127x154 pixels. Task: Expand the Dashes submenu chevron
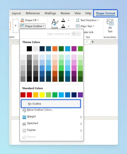click(x=81, y=131)
